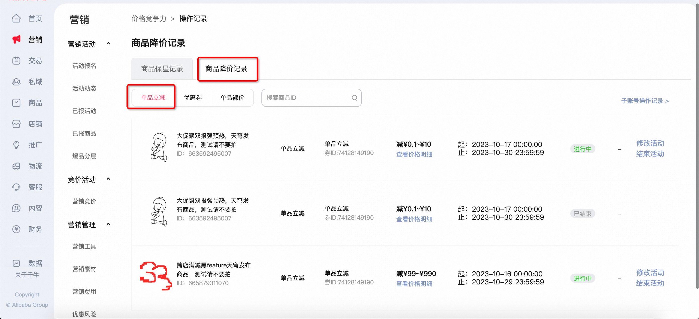Click 关于千牛 in sidebar footer
This screenshot has width=699, height=319.
(x=27, y=275)
